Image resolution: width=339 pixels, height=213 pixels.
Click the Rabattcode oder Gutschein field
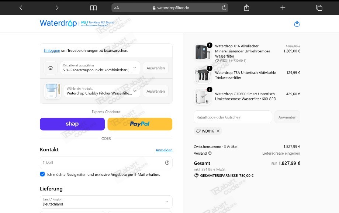(x=233, y=117)
